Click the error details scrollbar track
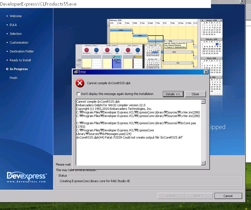251x210 pixels. pos(203,132)
